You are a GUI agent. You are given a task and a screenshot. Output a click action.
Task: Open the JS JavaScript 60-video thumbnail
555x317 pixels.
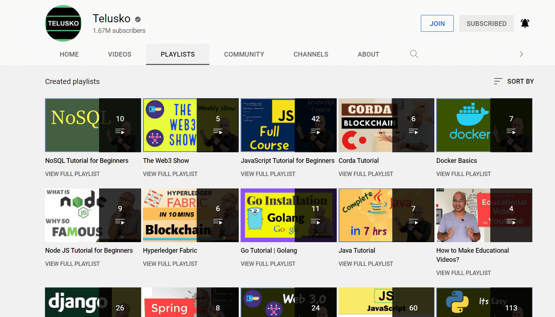386,302
